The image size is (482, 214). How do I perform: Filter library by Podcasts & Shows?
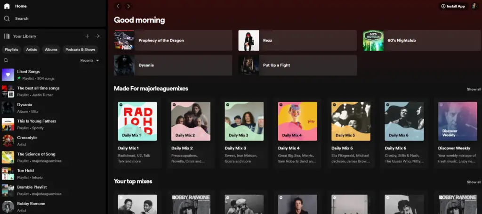(x=80, y=49)
